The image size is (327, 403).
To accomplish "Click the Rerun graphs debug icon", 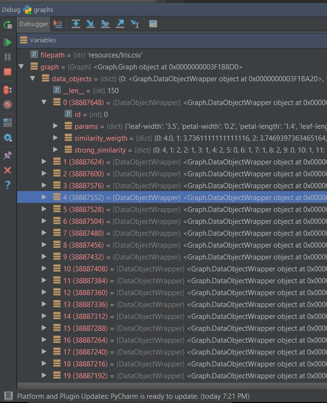I will coord(8,25).
